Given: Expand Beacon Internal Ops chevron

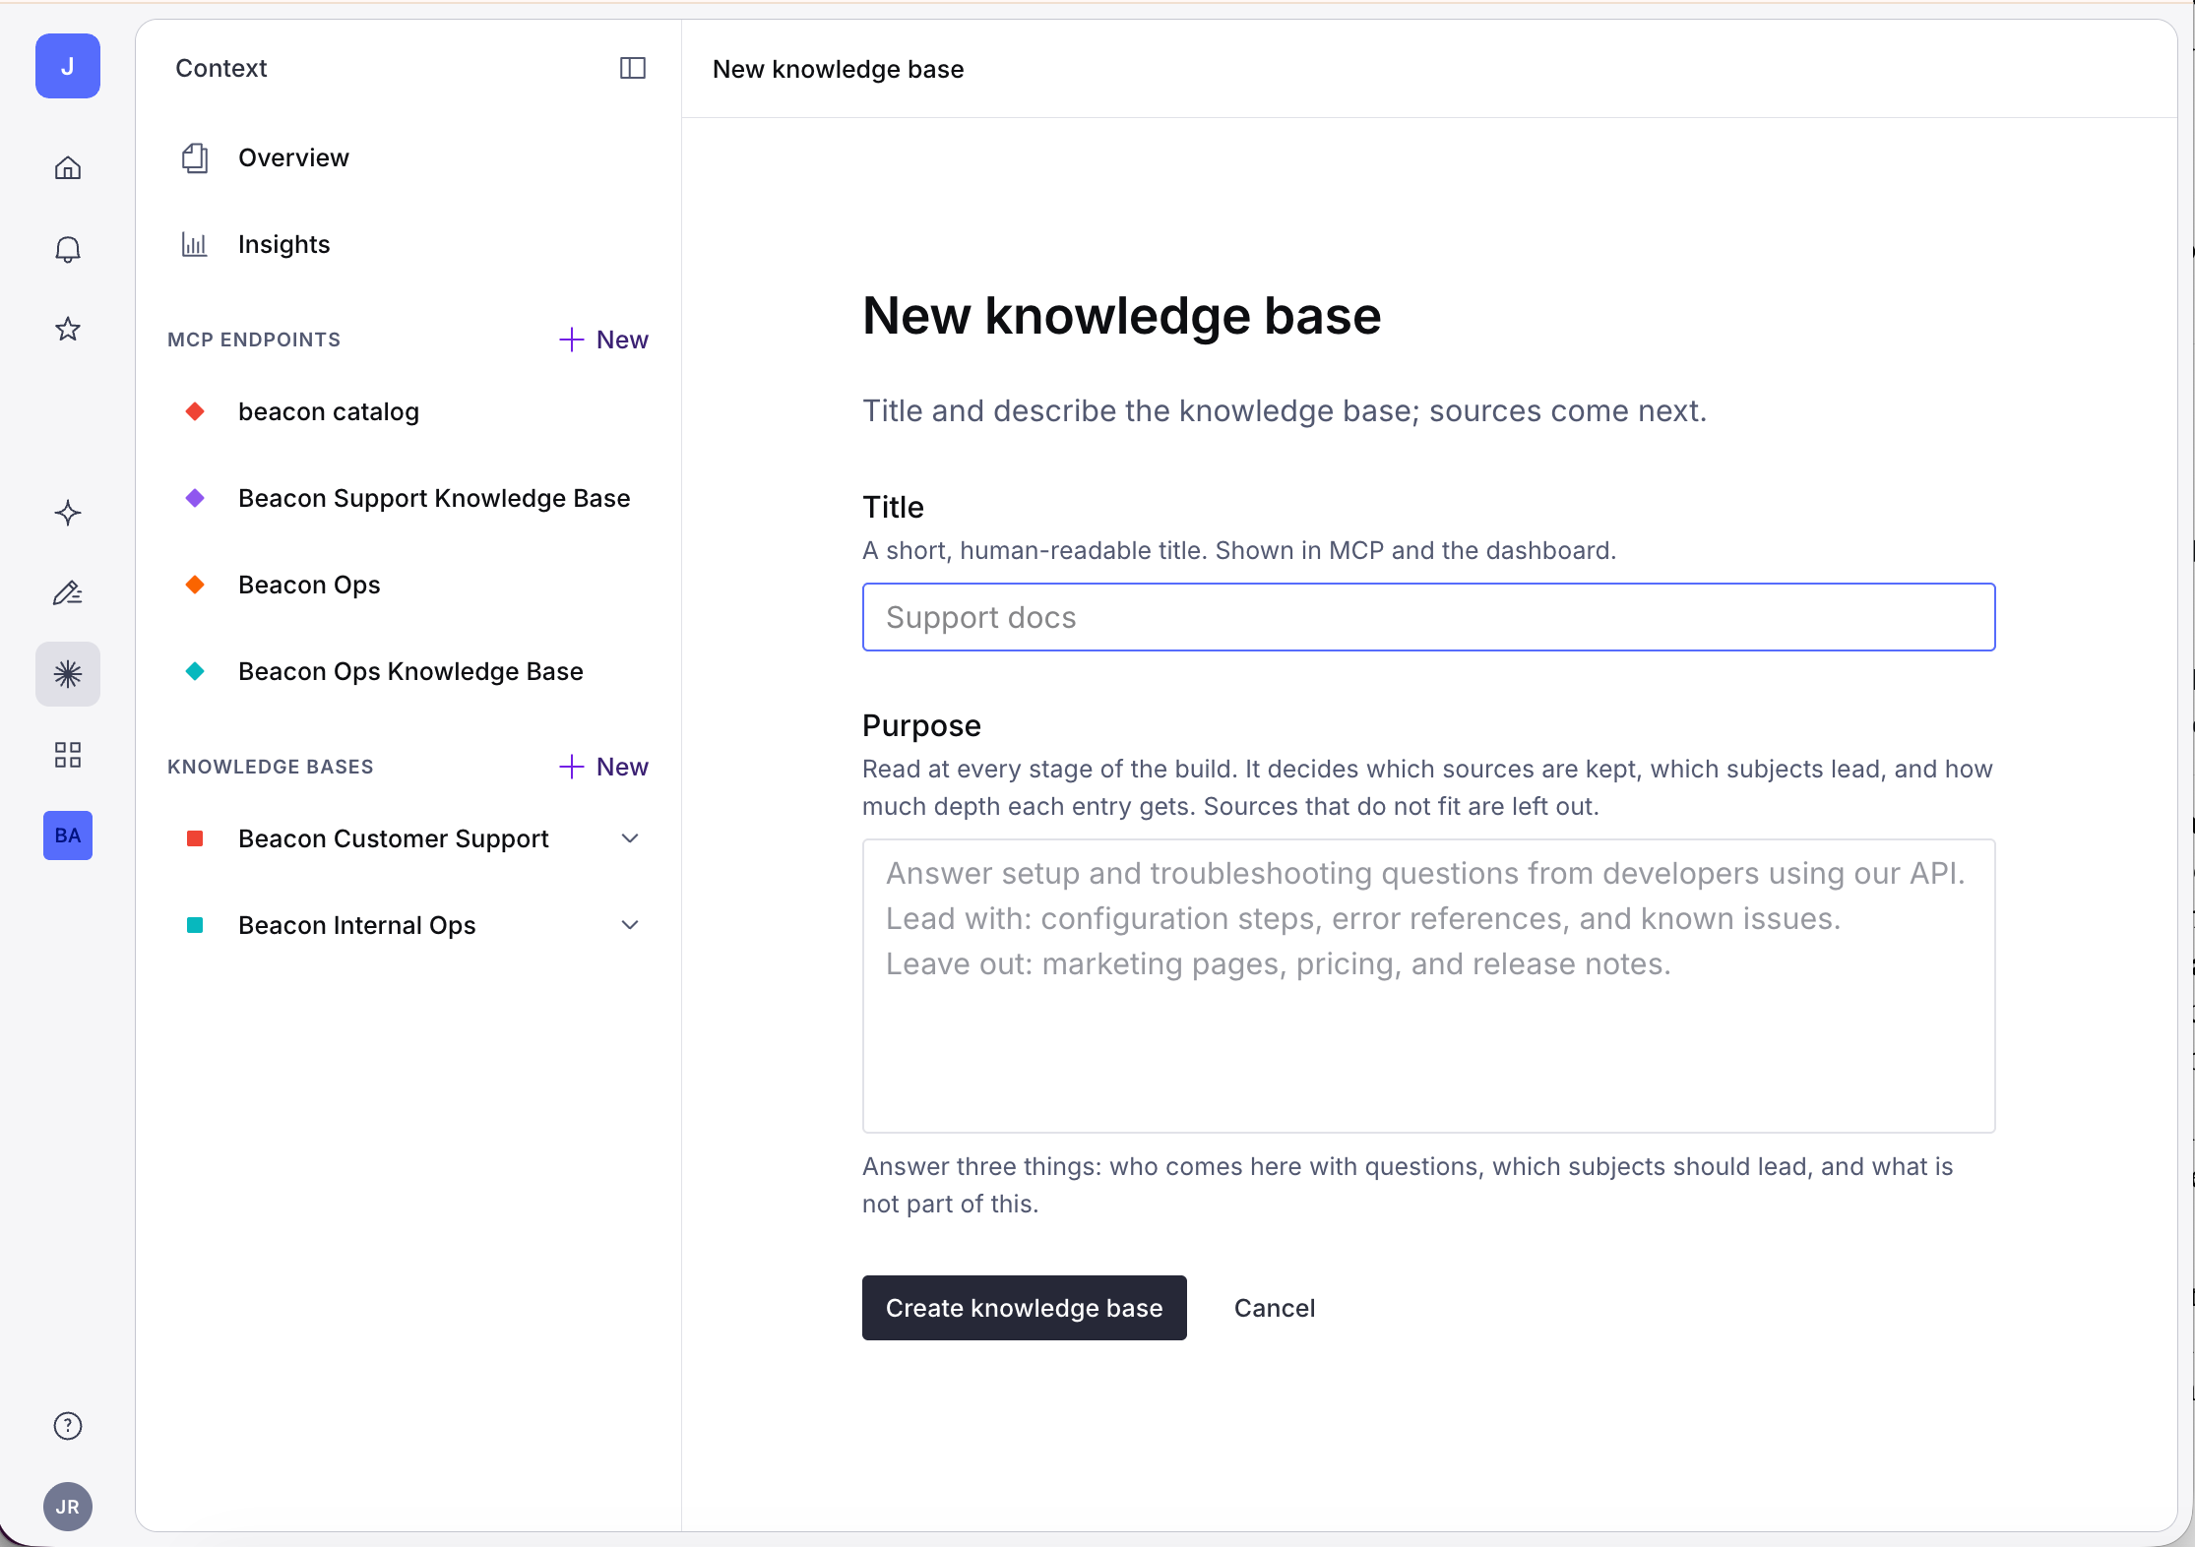Looking at the screenshot, I should click(x=631, y=925).
